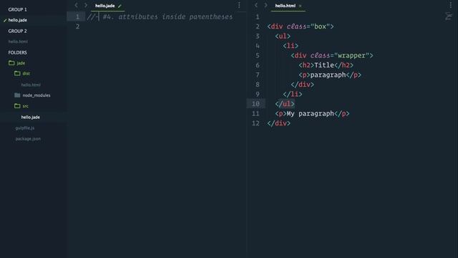This screenshot has width=458, height=258.
Task: Click the h2 Title line
Action: (x=326, y=65)
